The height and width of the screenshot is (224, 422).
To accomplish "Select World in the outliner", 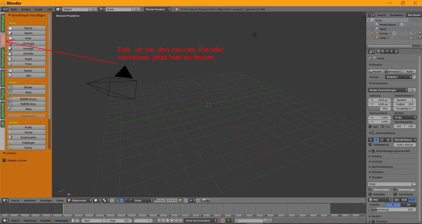I will coord(383,29).
